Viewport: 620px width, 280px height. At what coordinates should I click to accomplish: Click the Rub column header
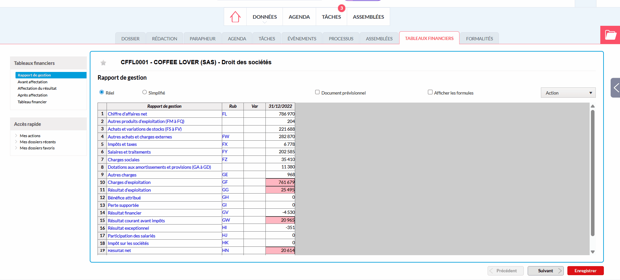pos(233,106)
